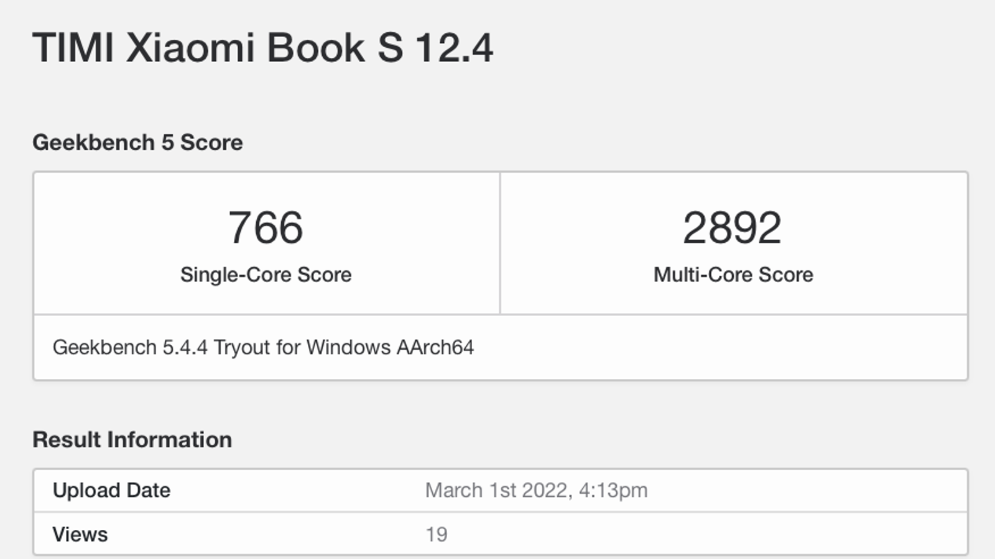995x559 pixels.
Task: Click the single-core score value 766
Action: [266, 227]
